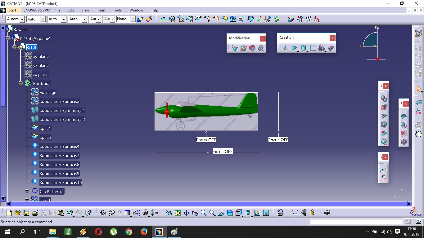Viewport: 424px width, 238px height.
Task: Click the What's This help icon
Action: click(88, 213)
